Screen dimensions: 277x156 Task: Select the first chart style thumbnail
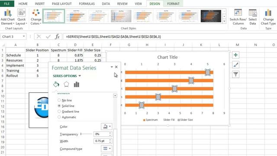pyautogui.click(x=54, y=16)
